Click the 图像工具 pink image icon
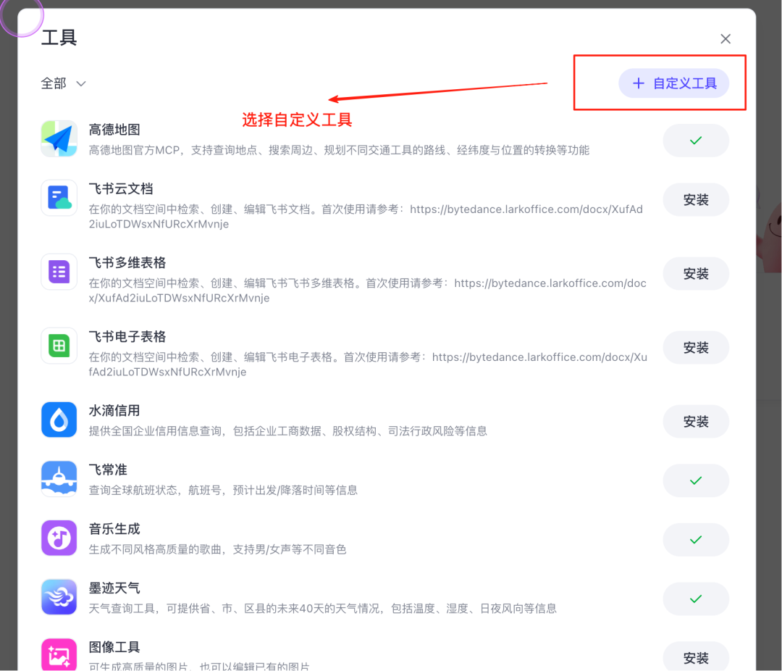Screen dimensions: 782x671 pyautogui.click(x=59, y=655)
